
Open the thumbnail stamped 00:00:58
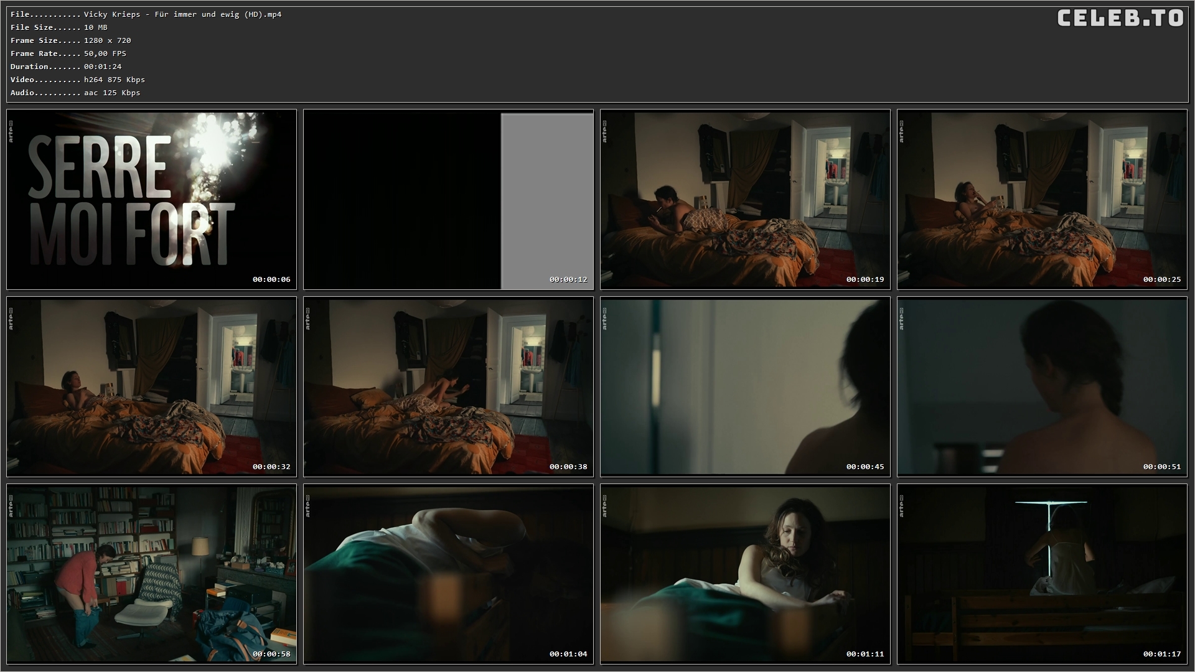151,574
